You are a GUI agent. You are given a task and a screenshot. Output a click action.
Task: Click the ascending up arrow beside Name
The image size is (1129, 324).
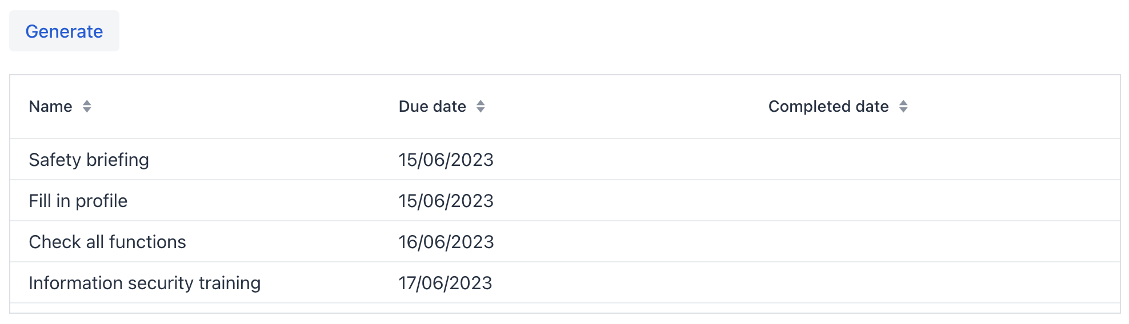pos(87,103)
